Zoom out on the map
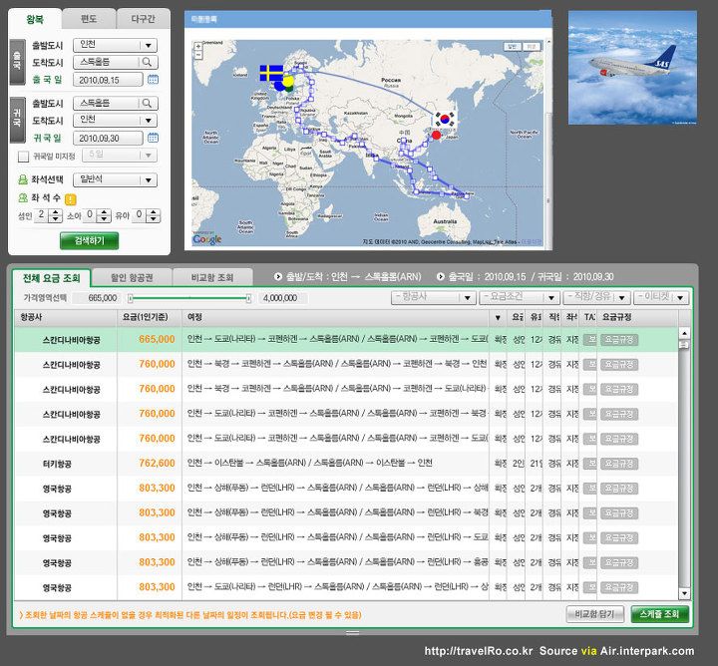Screen dimensions: 718x666 (x=198, y=55)
